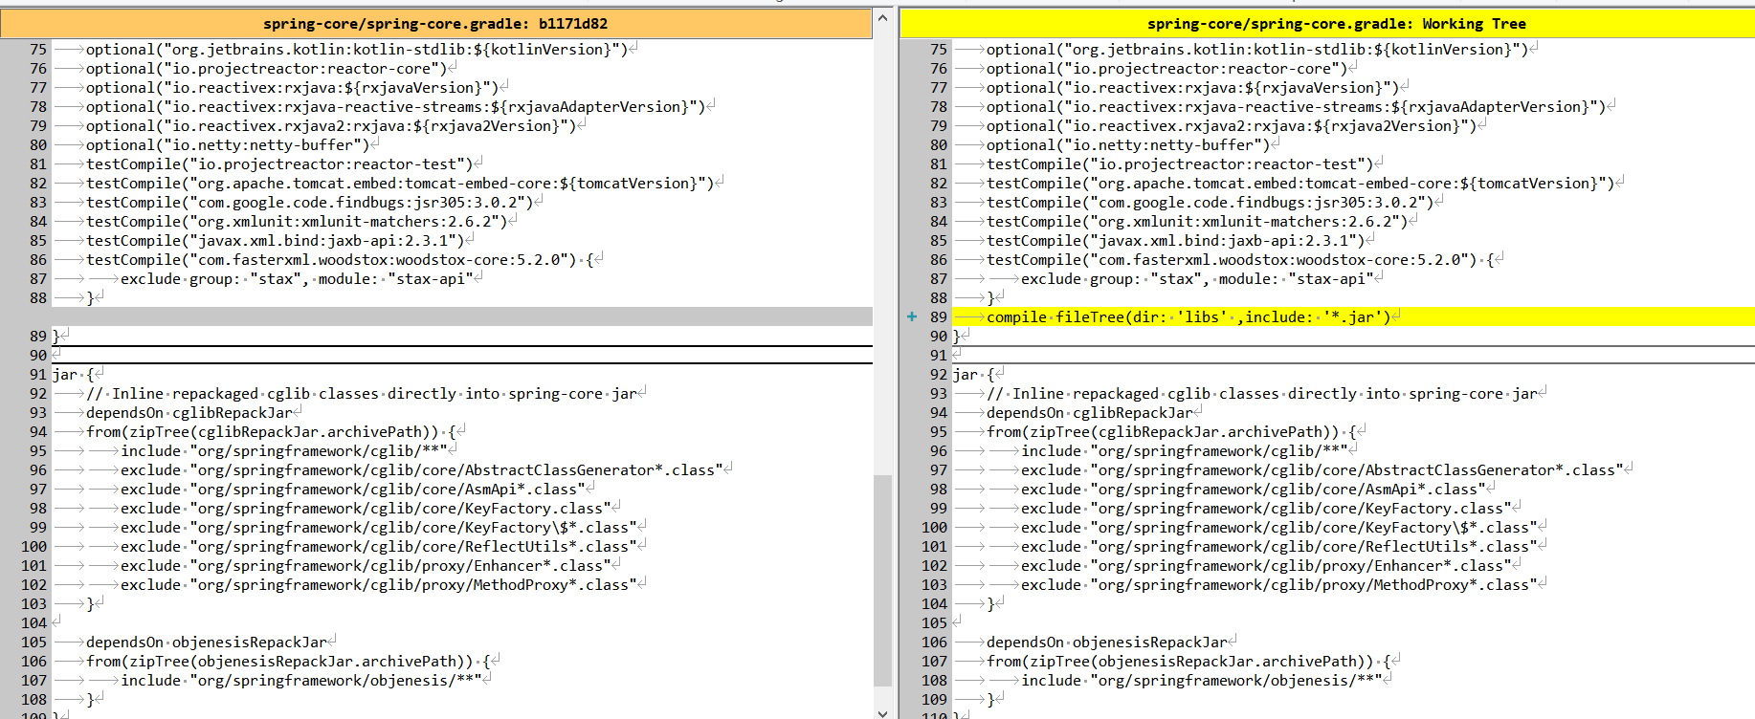Click left line 85 jaxb-api testCompile
Screen dimensions: 1755x719
coord(276,241)
